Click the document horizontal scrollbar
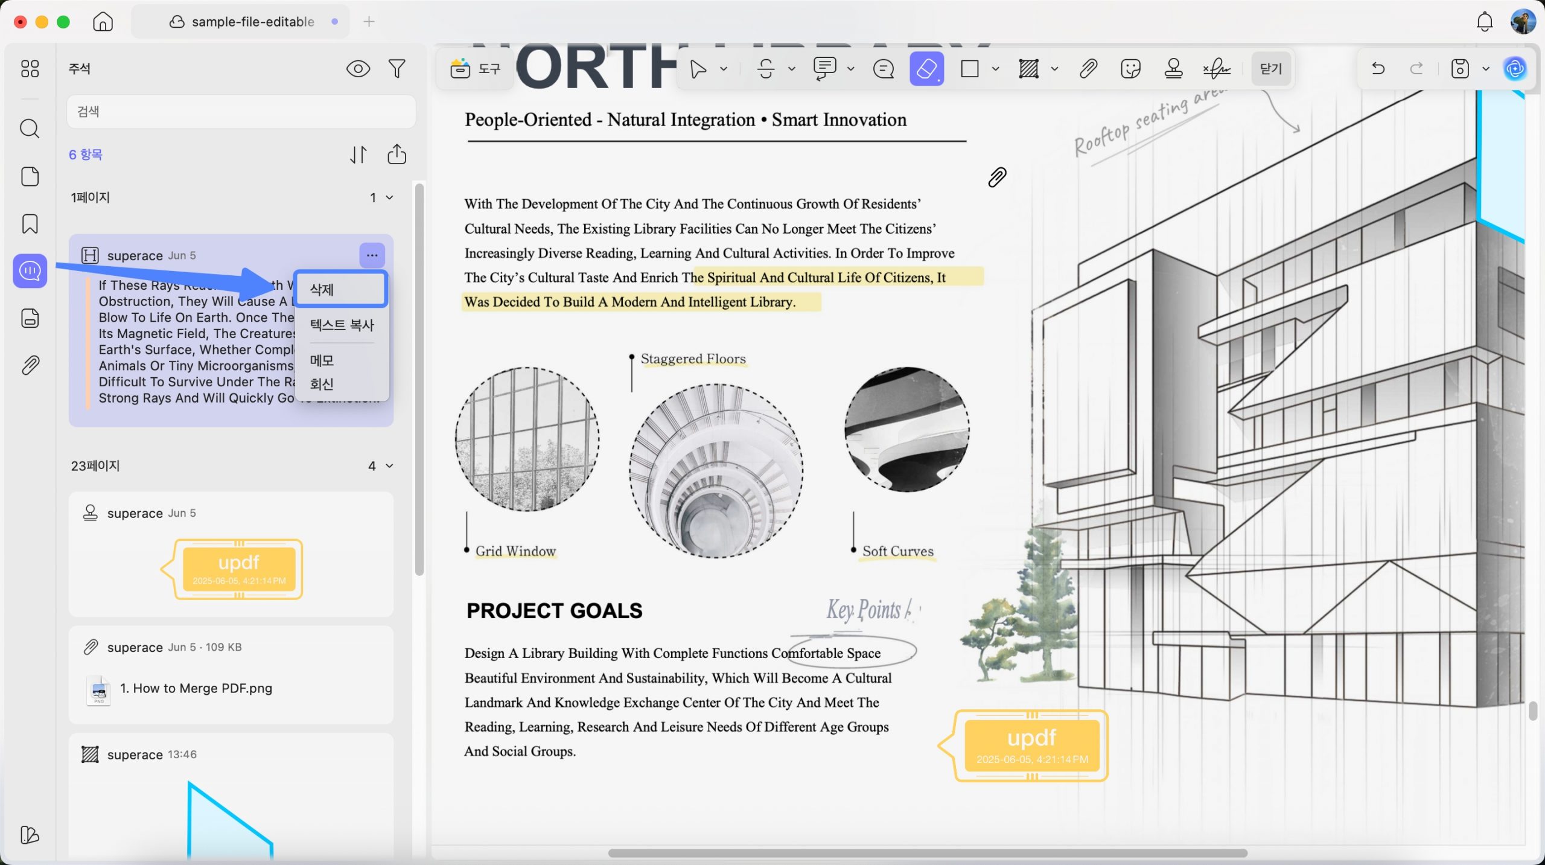1545x865 pixels. (x=928, y=853)
